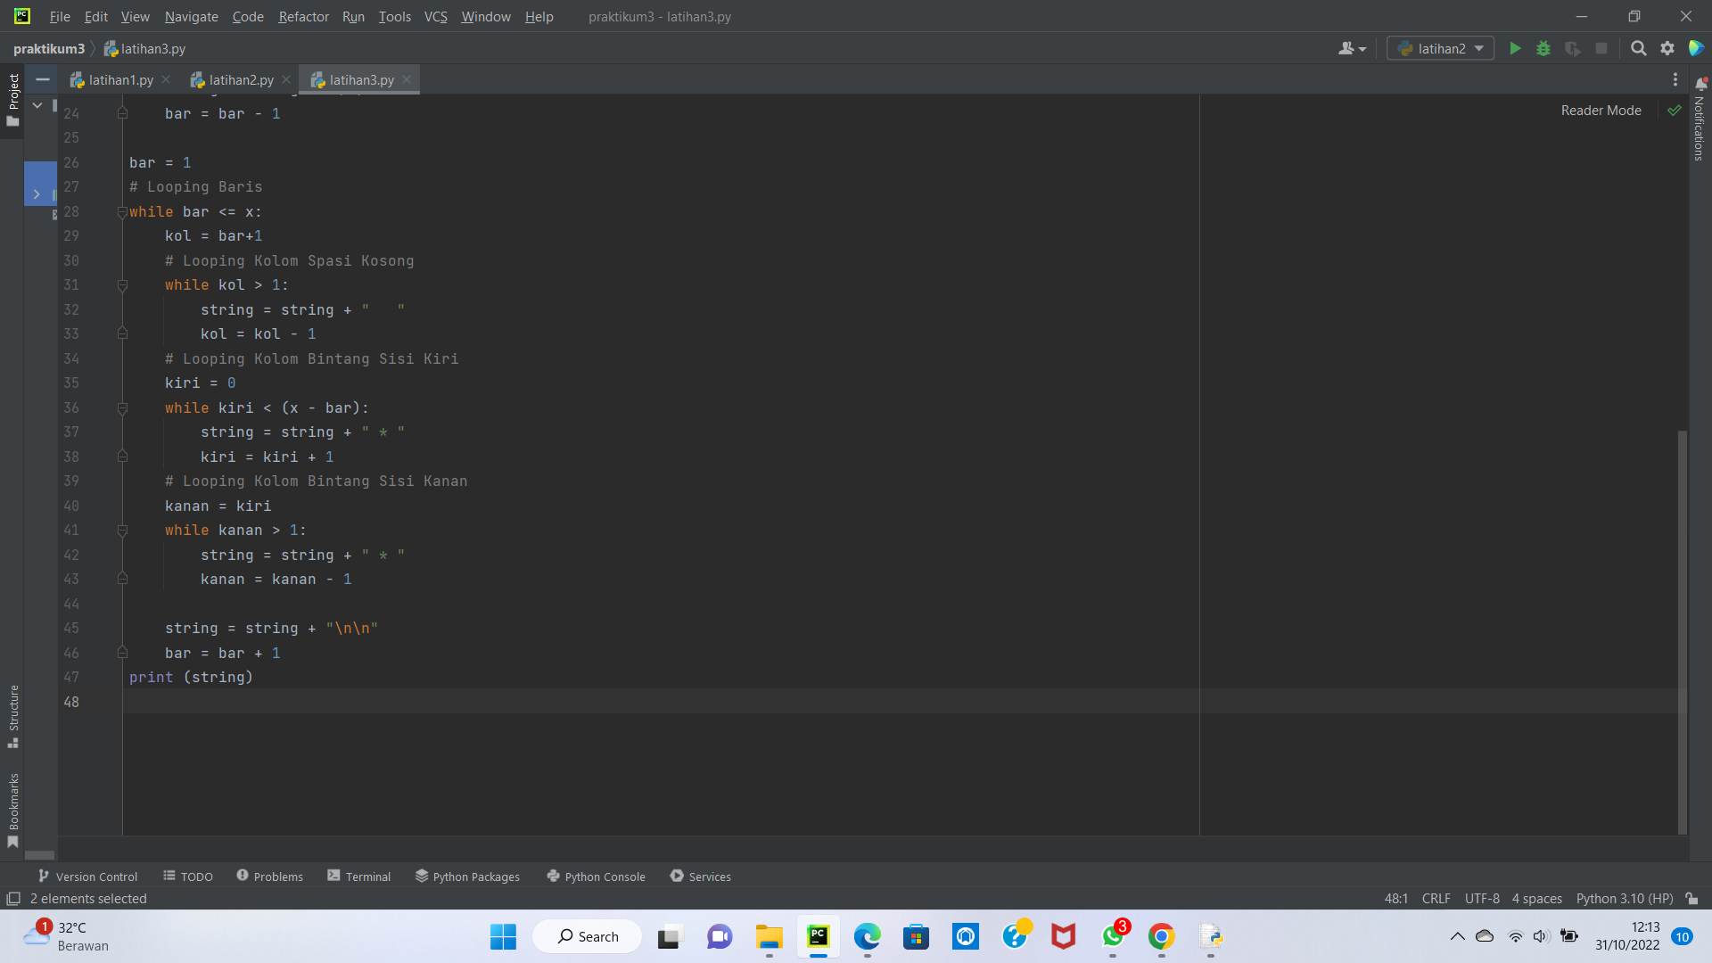Toggle file read-only lock in status bar
Viewport: 1712px width, 963px height.
pos(1692,899)
